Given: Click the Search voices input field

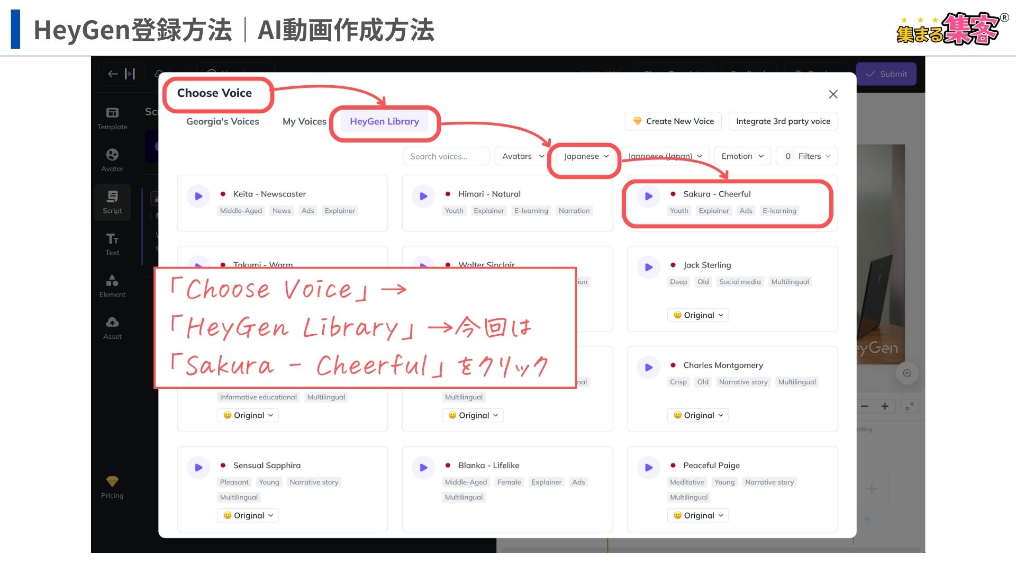Looking at the screenshot, I should tap(446, 156).
